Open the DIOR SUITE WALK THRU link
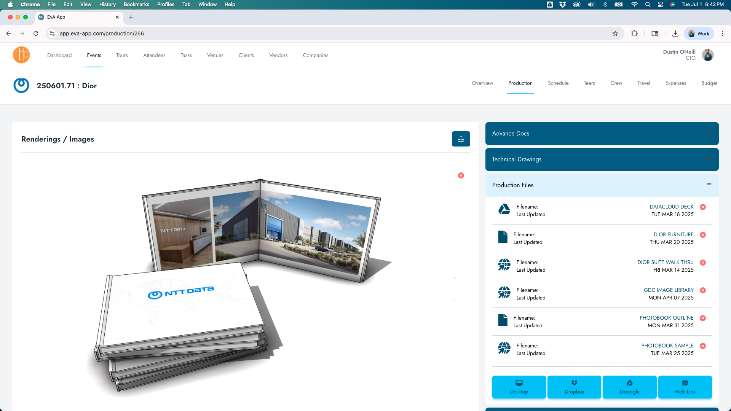Image resolution: width=731 pixels, height=411 pixels. [665, 262]
